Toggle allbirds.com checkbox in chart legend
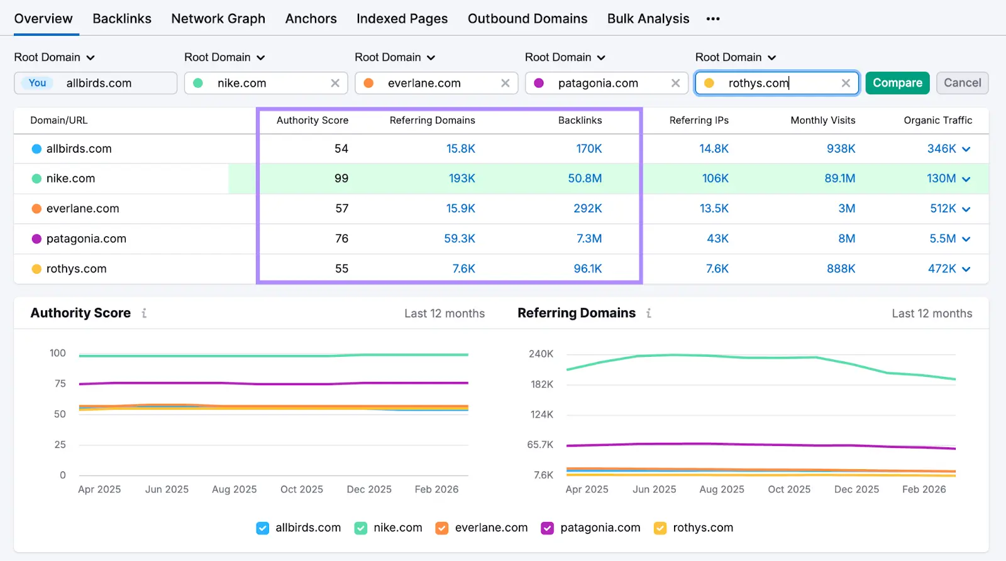Screen dimensions: 1006x561 pos(263,528)
